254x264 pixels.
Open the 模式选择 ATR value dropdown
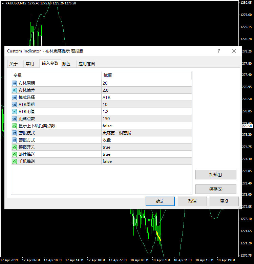click(x=146, y=97)
